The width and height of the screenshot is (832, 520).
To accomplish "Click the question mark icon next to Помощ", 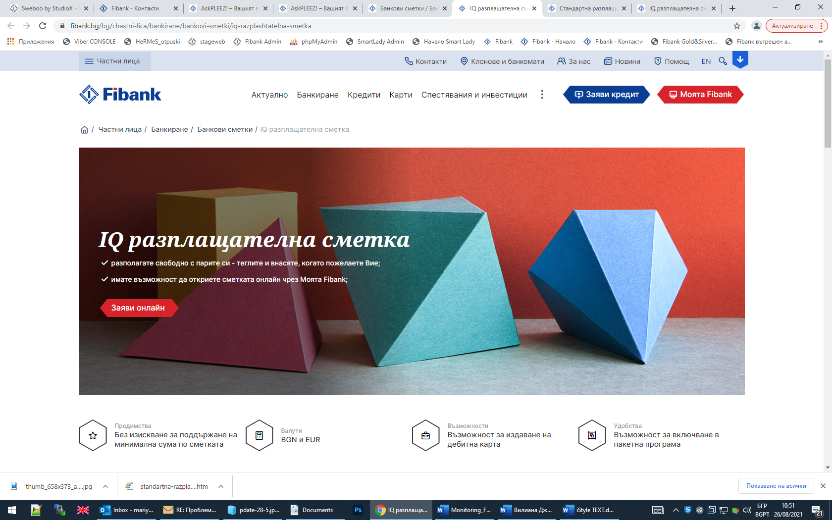I will [657, 61].
